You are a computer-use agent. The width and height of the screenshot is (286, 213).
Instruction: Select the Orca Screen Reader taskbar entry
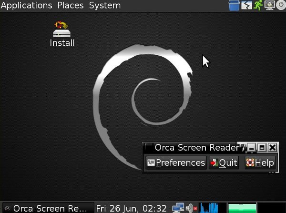pos(49,208)
